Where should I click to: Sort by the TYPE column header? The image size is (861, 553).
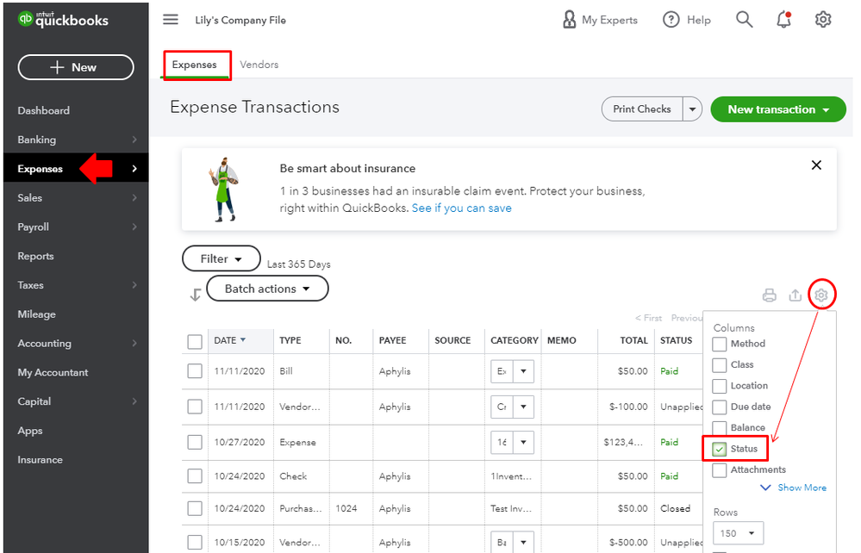[290, 341]
